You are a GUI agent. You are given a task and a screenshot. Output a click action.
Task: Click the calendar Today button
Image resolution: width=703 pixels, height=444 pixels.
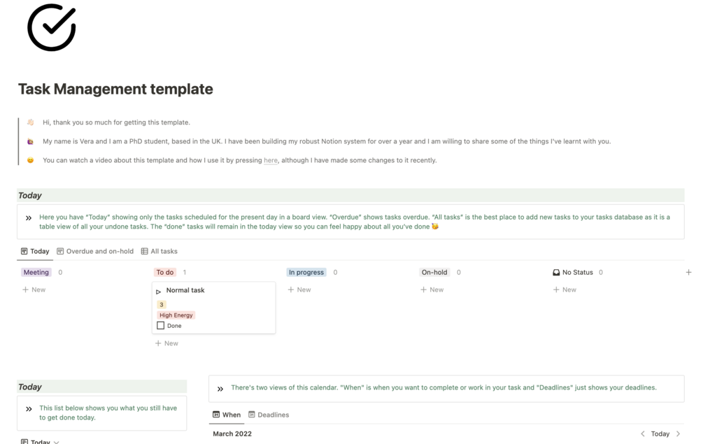660,434
